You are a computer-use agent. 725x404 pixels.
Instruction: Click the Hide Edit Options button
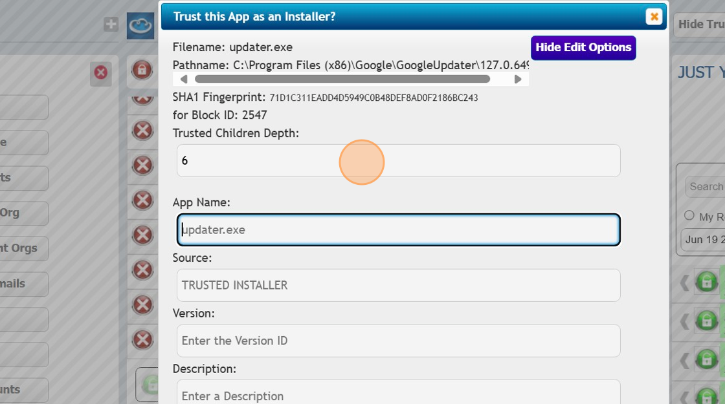(x=583, y=47)
